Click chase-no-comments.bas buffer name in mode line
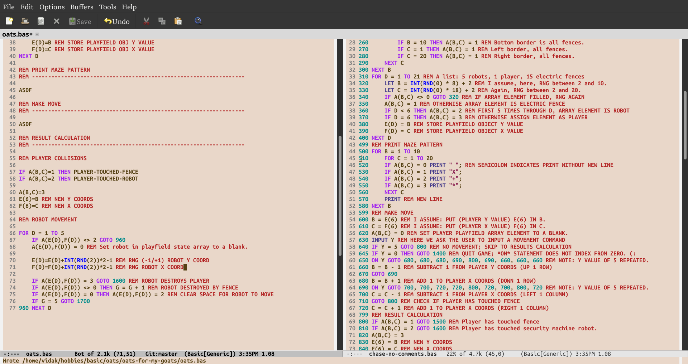The image size is (688, 364). coord(403,354)
